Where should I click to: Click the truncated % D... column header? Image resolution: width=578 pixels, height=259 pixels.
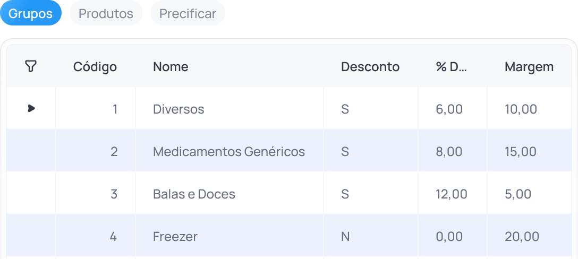[x=451, y=67]
